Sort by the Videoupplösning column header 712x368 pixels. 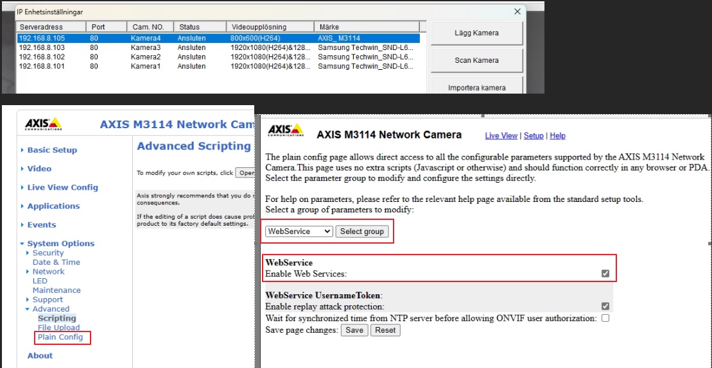pos(270,27)
